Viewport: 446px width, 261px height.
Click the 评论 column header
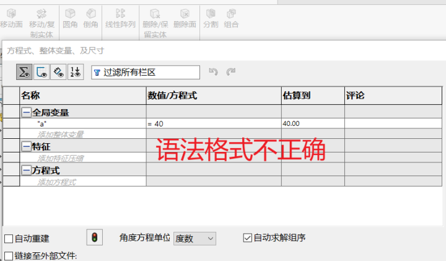point(393,95)
